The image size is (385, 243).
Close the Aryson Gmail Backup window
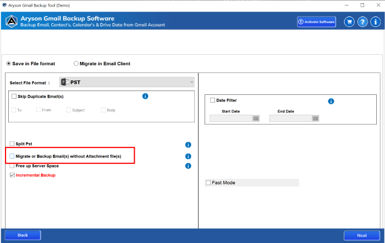click(x=378, y=5)
